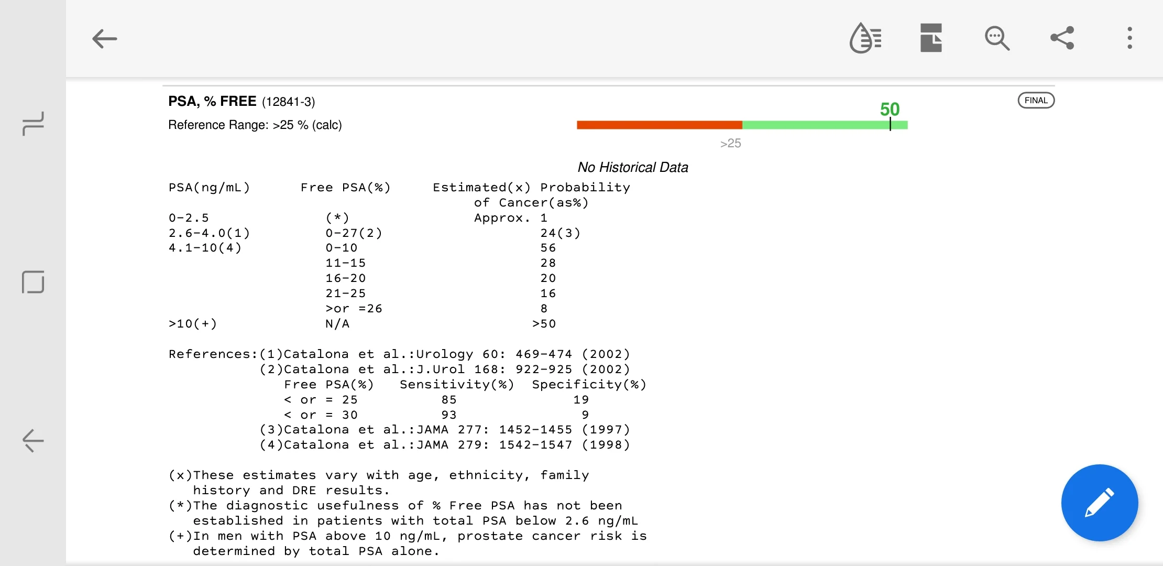Tap the (x) estimates vary footnote
Viewport: 1163px width, 566px height.
click(379, 483)
